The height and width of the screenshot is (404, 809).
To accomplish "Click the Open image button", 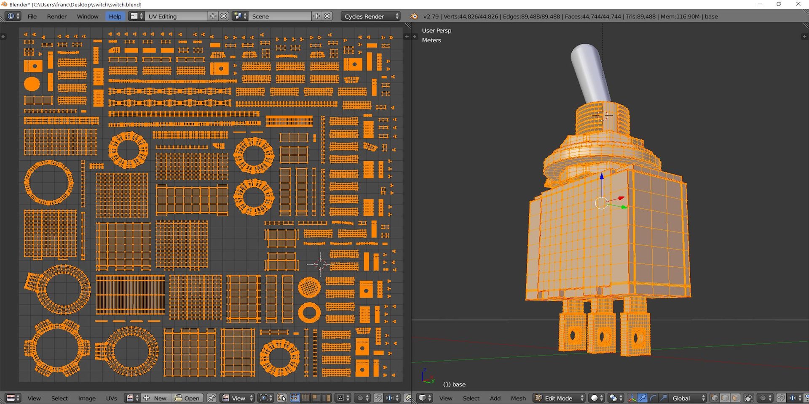I will tap(187, 398).
